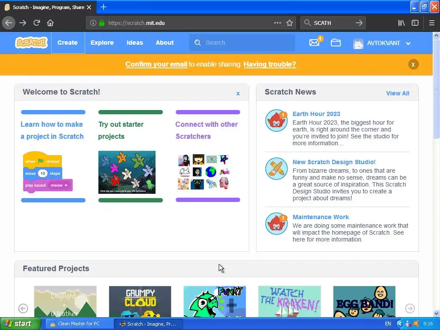440x330 pixels.
Task: Reload the page with the refresh icon
Action: click(x=37, y=23)
